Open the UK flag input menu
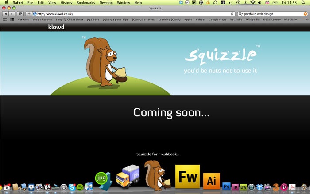310x194 pixels. 267,3
